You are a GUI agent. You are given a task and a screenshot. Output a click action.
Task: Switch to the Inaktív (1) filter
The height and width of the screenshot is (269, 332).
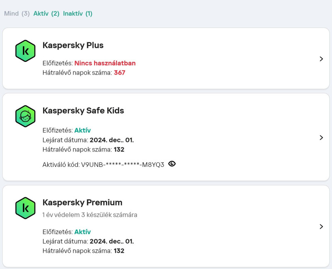(78, 14)
